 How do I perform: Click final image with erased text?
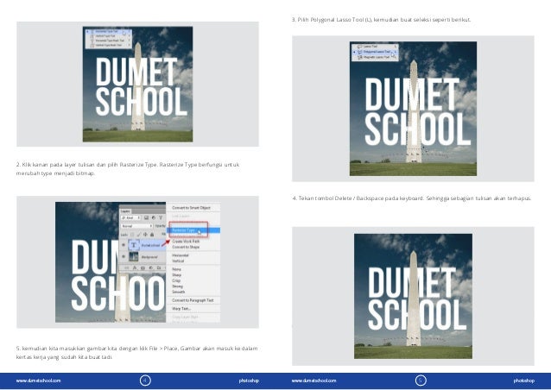click(x=413, y=296)
